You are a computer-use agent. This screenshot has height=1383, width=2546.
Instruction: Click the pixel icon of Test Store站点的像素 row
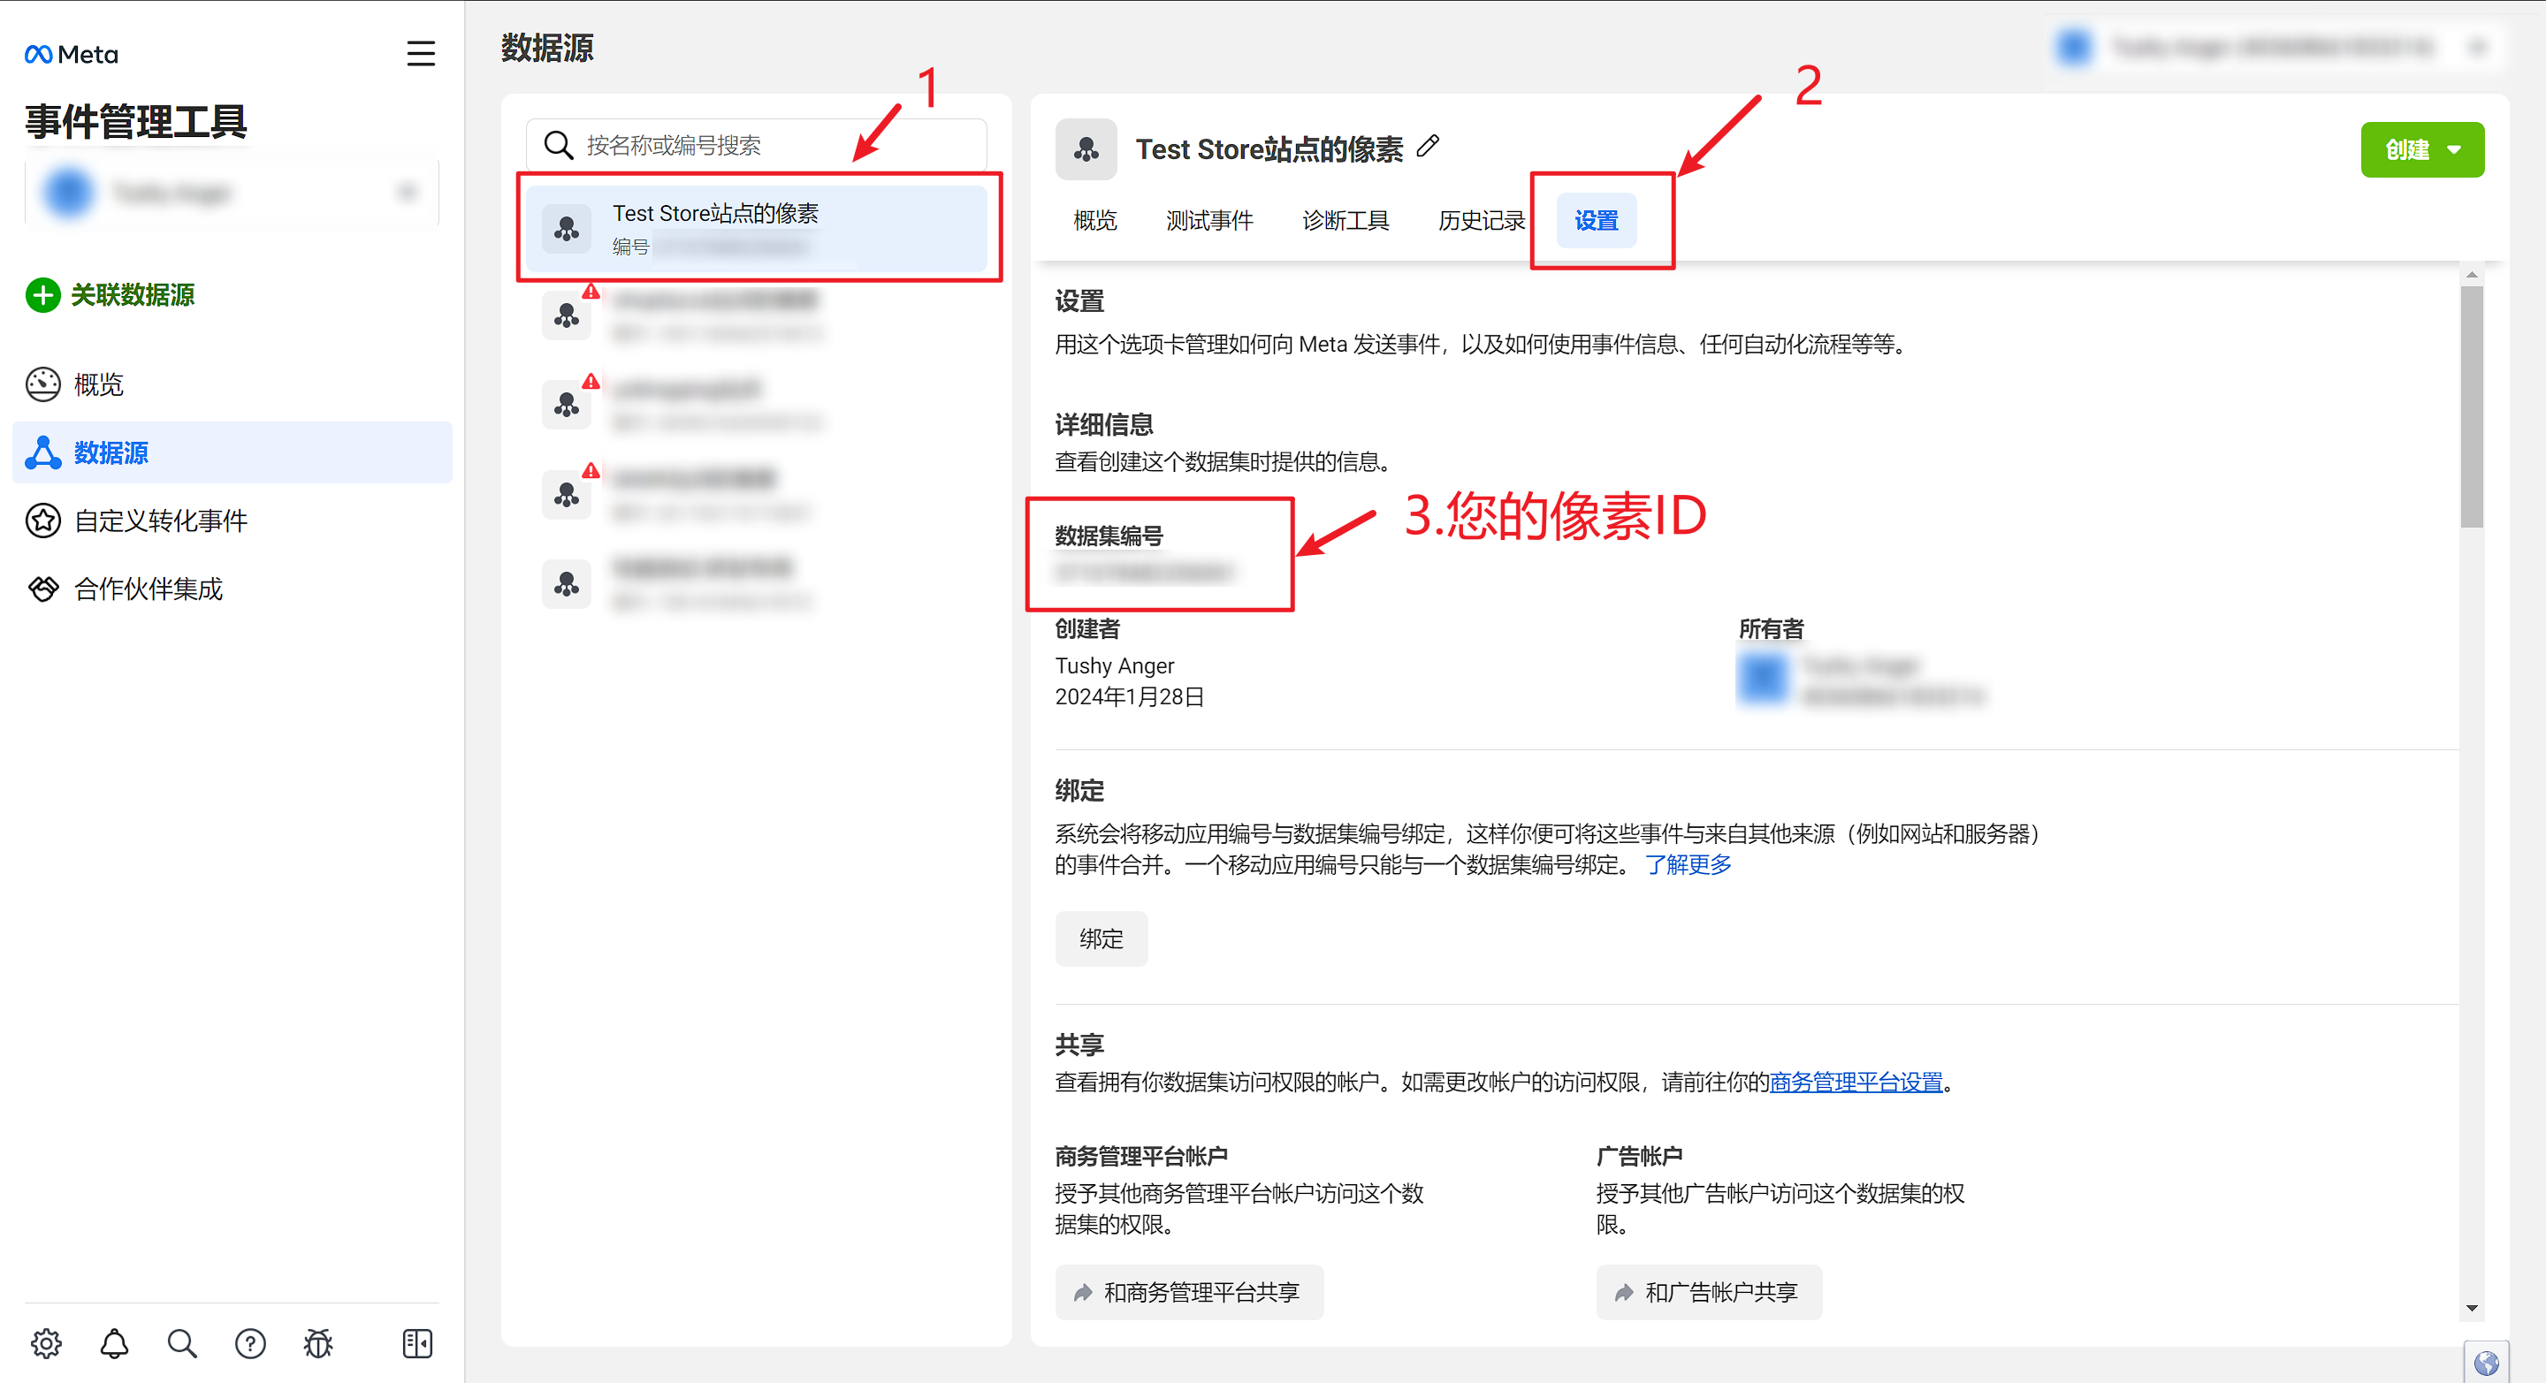click(x=567, y=229)
